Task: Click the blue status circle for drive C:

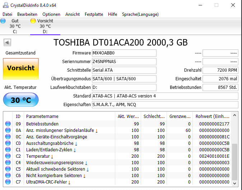Action: [x=3, y=21]
